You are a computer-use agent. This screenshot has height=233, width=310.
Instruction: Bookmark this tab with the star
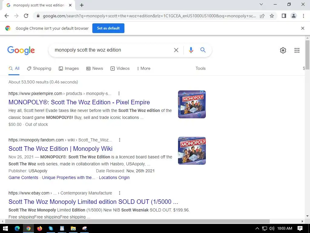(x=272, y=16)
